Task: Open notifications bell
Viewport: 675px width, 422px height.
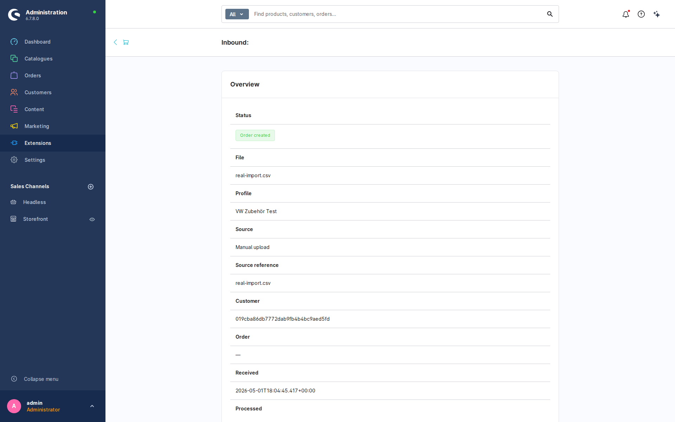Action: pyautogui.click(x=626, y=14)
